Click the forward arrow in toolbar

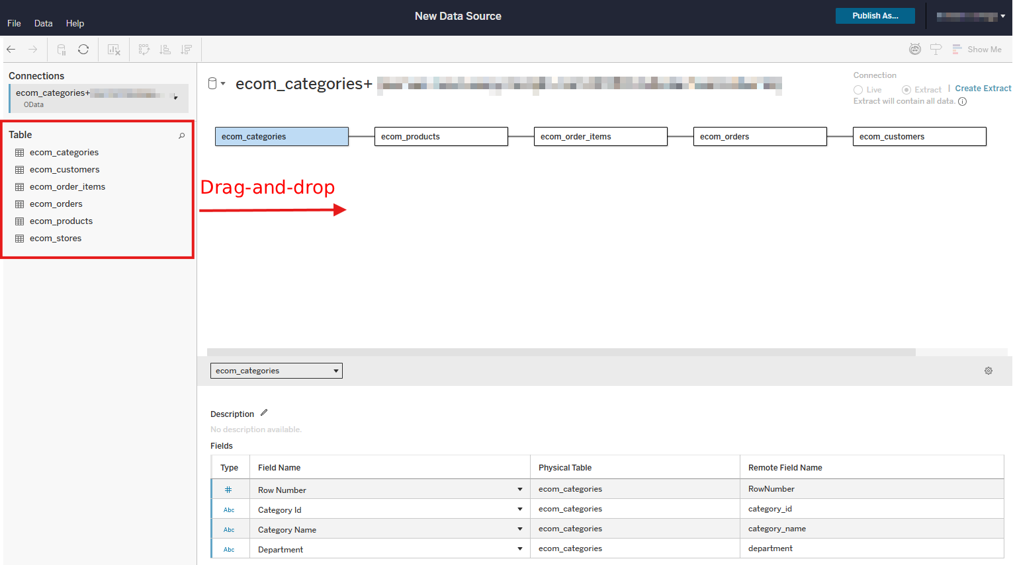tap(32, 50)
